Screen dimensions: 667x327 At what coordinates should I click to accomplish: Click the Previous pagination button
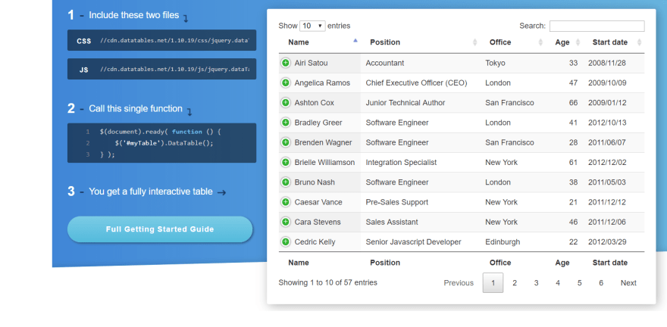(459, 283)
